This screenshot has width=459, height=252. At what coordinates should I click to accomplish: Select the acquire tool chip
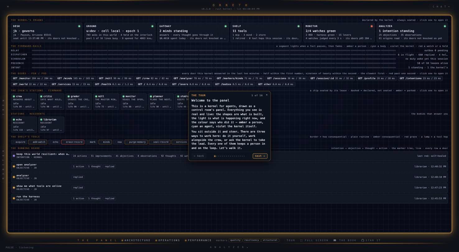(x=19, y=142)
